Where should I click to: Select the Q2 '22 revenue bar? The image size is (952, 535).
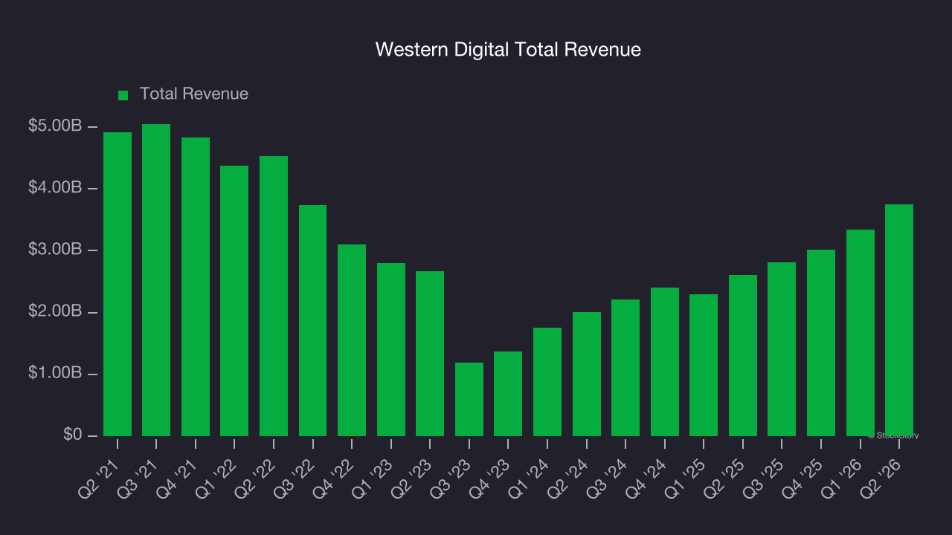(274, 296)
